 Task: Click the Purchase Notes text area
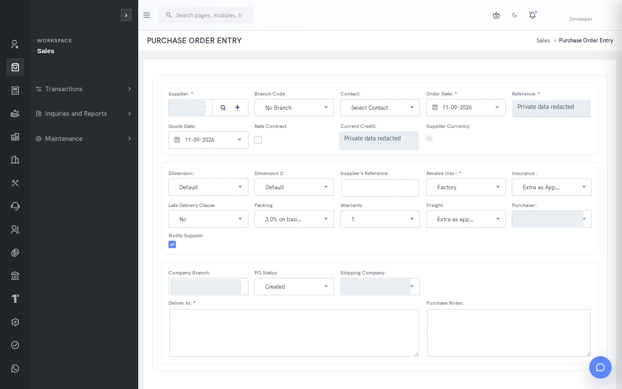click(x=509, y=333)
